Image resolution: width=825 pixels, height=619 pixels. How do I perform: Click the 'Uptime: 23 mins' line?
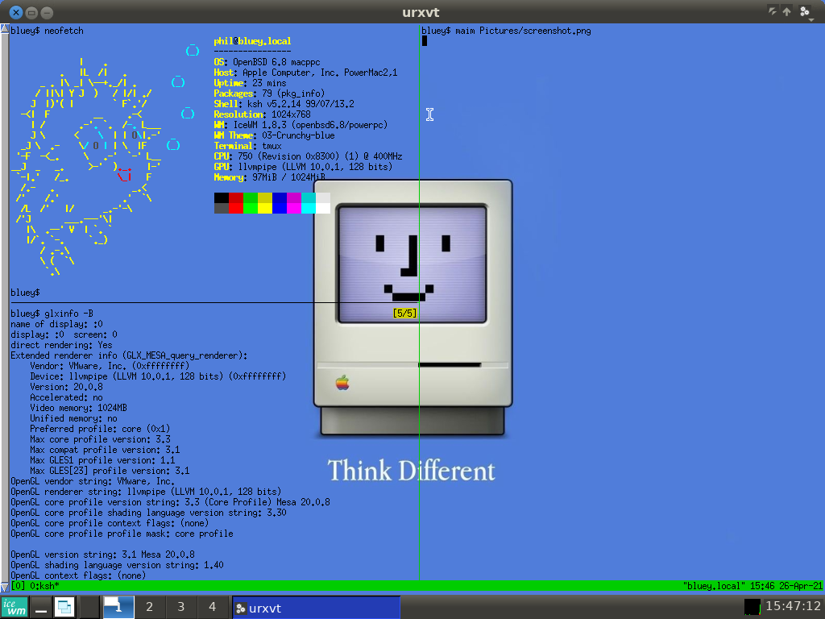click(250, 83)
